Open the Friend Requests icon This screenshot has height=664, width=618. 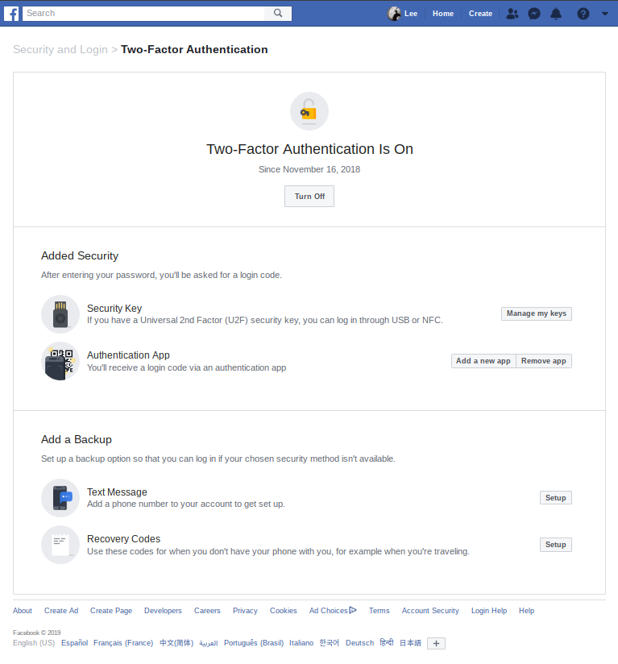pos(512,14)
